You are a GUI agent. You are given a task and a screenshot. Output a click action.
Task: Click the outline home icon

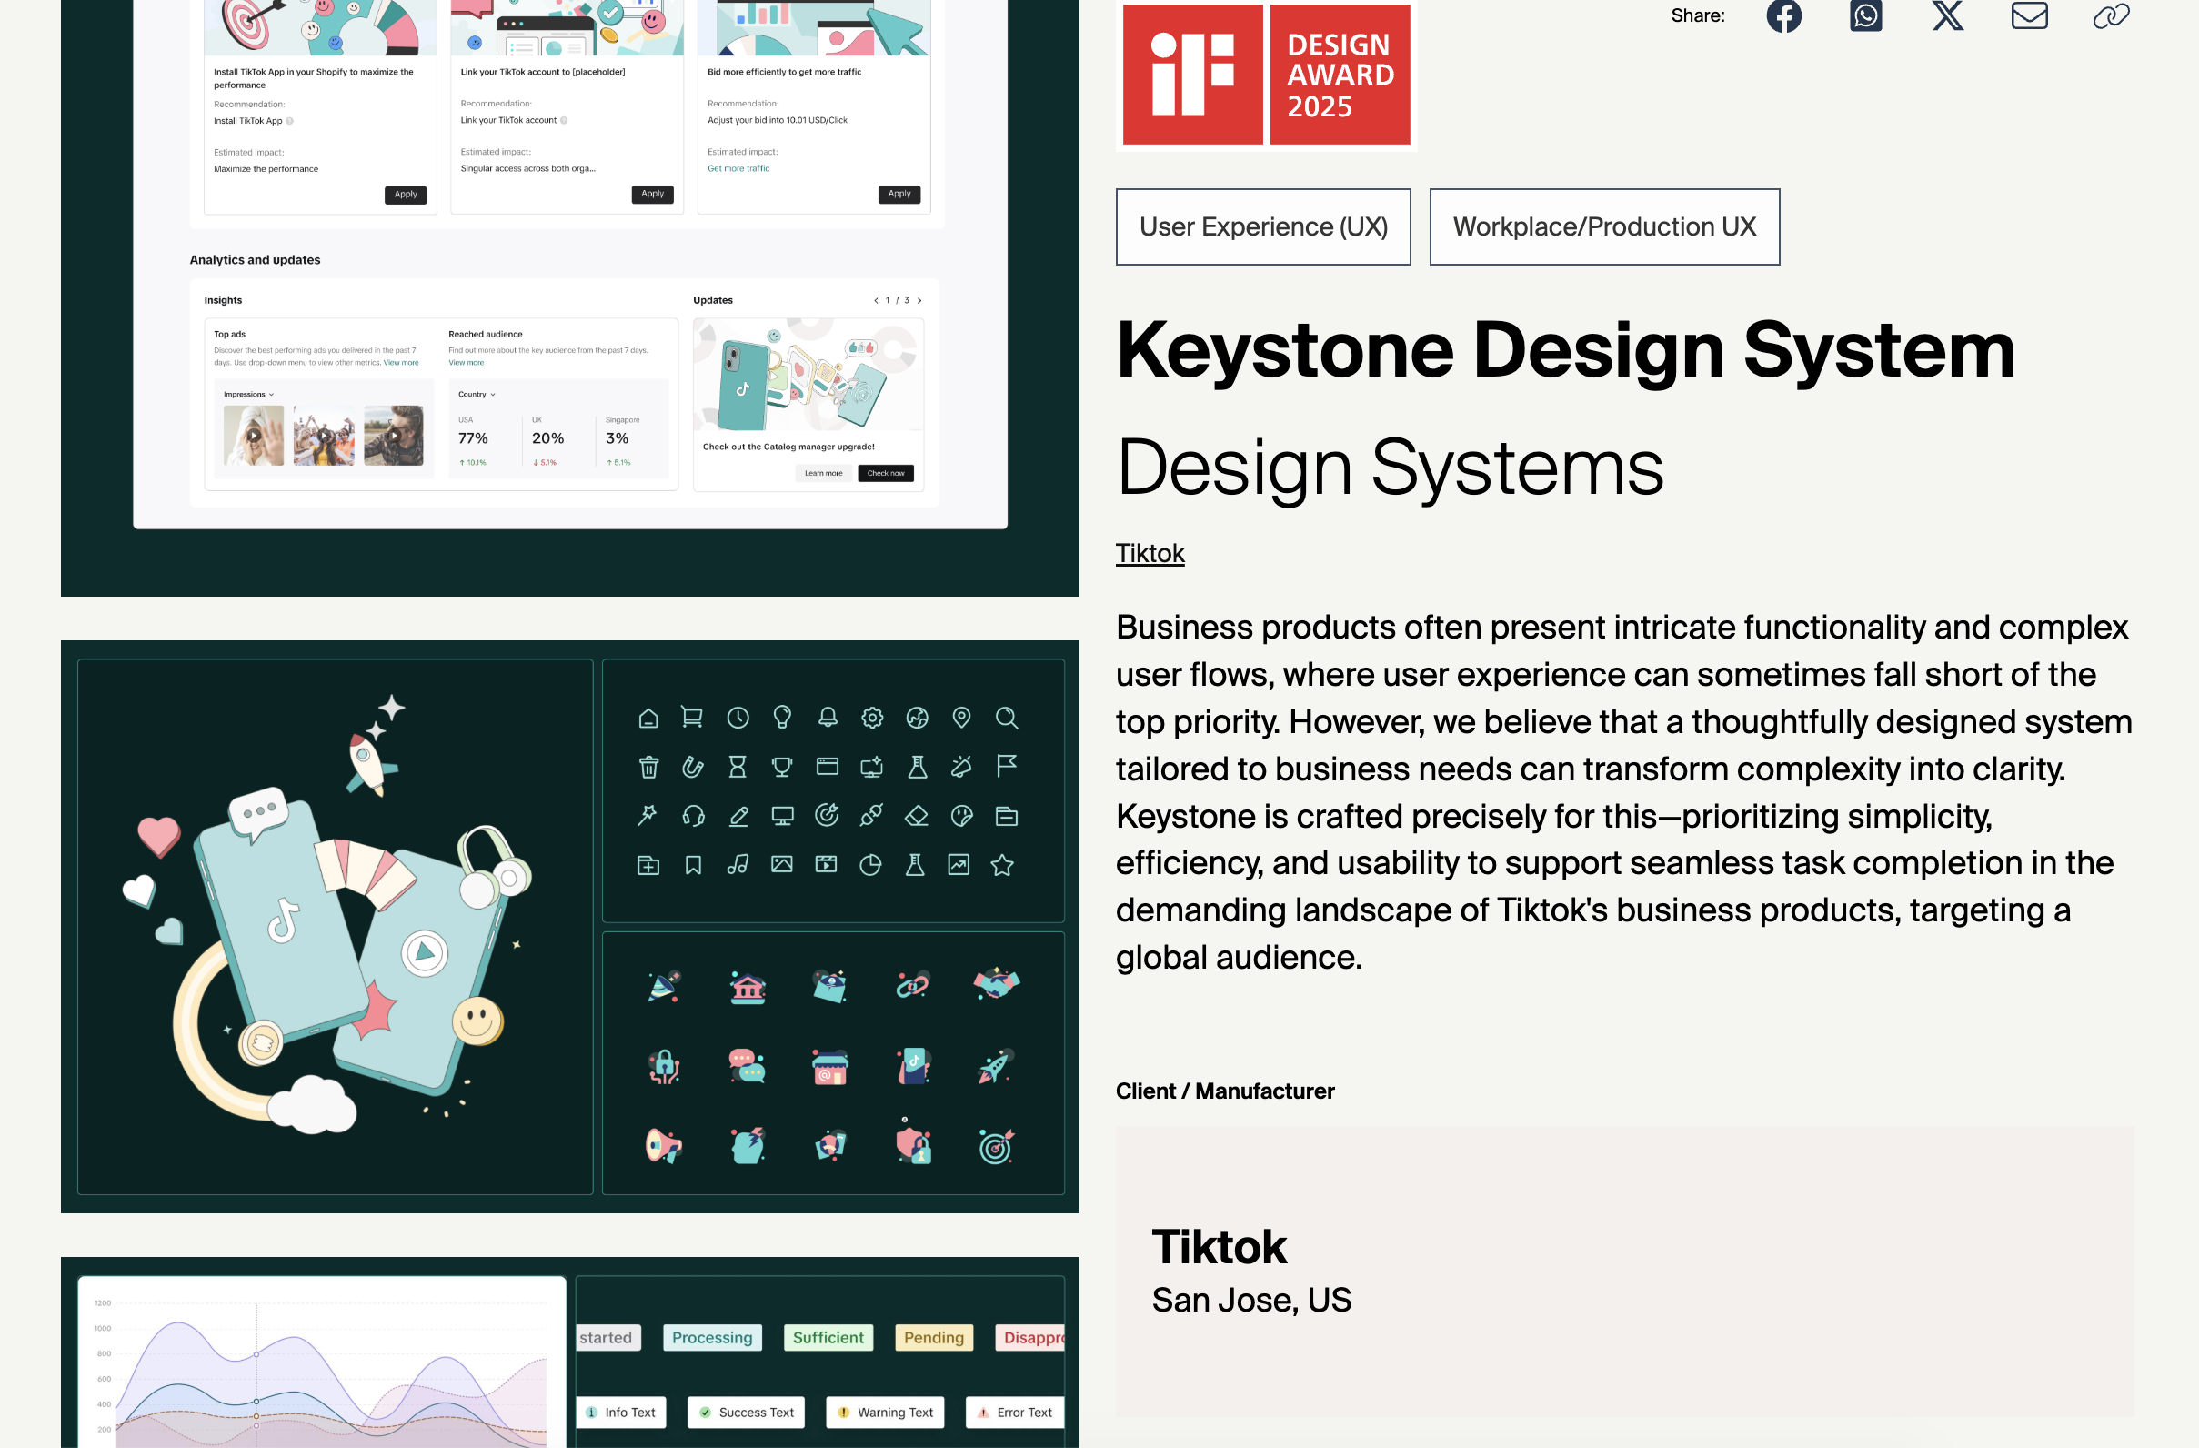point(648,718)
